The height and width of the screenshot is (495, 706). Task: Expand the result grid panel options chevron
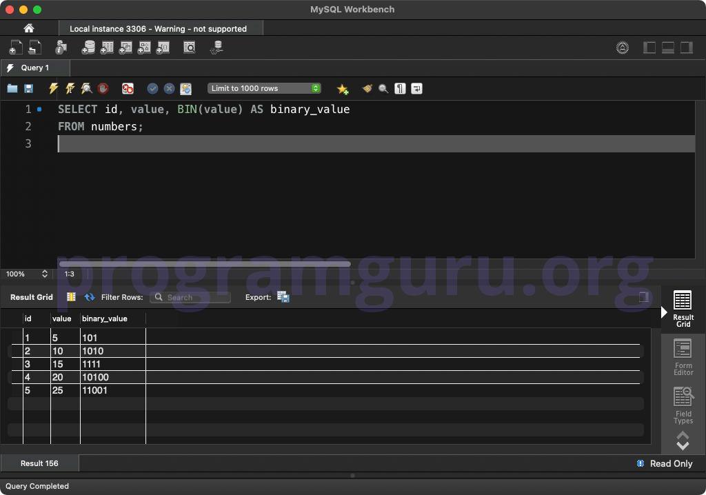pyautogui.click(x=683, y=440)
